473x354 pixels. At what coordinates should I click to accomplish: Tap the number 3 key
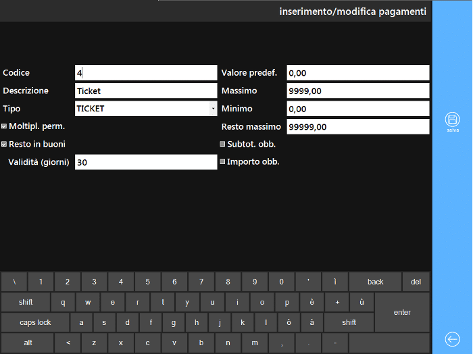click(x=94, y=282)
